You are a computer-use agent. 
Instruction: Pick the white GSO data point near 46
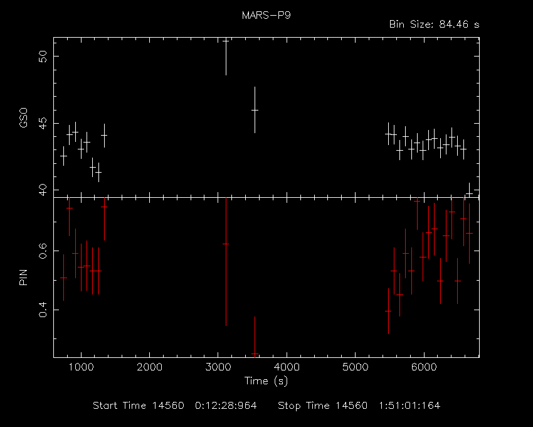pos(255,111)
